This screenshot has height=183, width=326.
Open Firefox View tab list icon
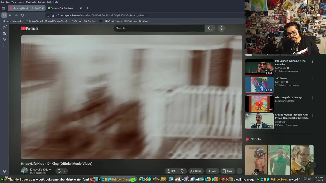pyautogui.click(x=3, y=8)
